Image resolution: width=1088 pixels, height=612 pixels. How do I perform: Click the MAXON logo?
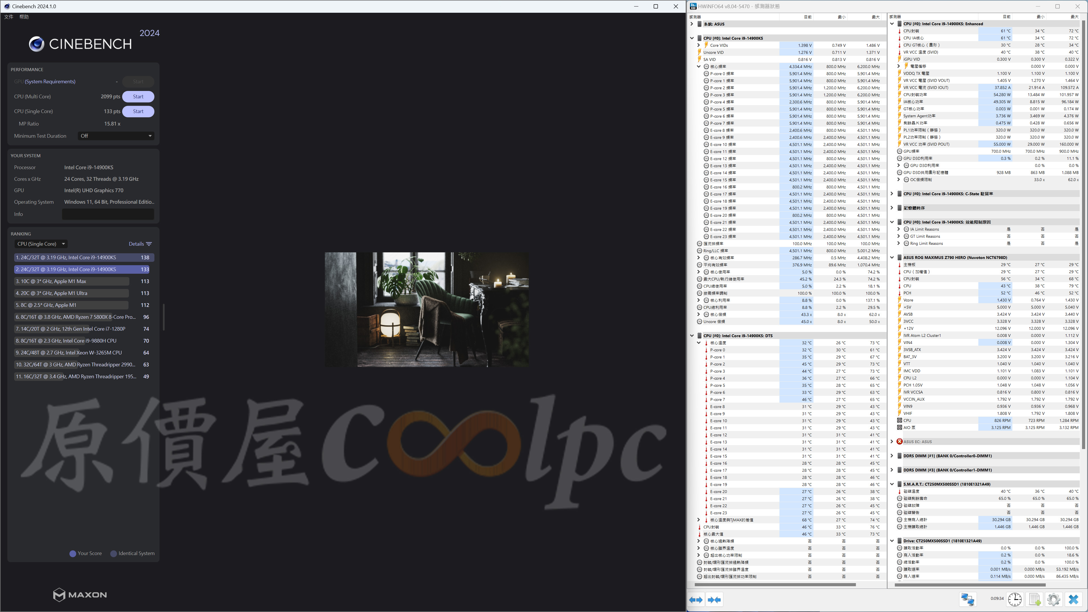pos(80,595)
